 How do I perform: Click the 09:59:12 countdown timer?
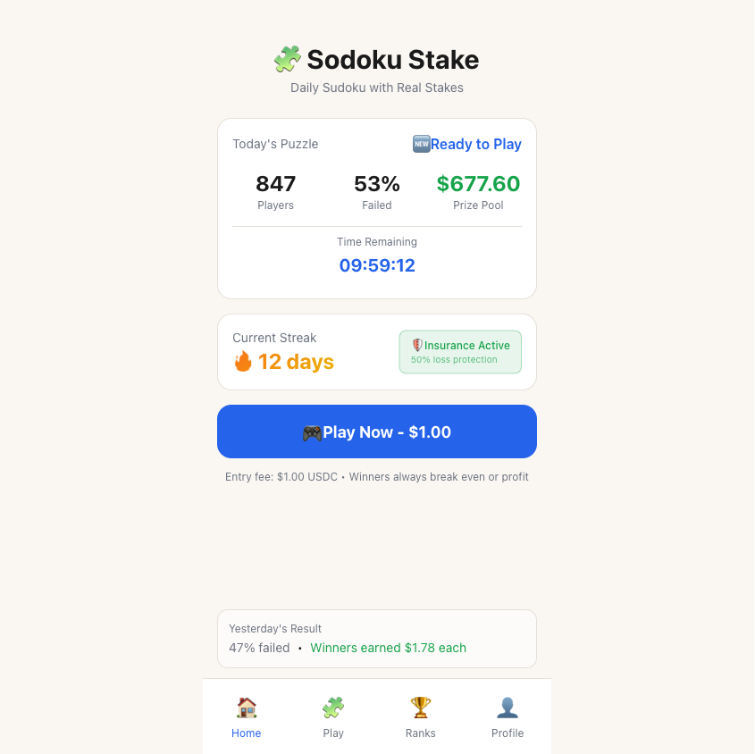point(377,265)
